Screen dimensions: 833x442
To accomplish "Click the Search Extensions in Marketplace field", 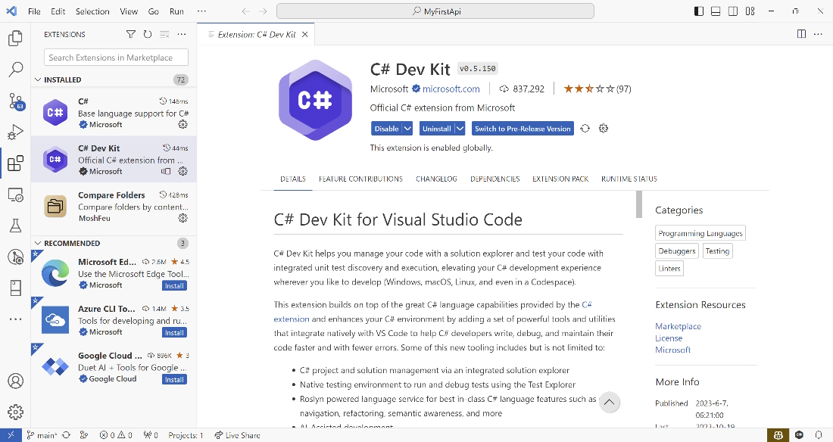I will point(117,58).
